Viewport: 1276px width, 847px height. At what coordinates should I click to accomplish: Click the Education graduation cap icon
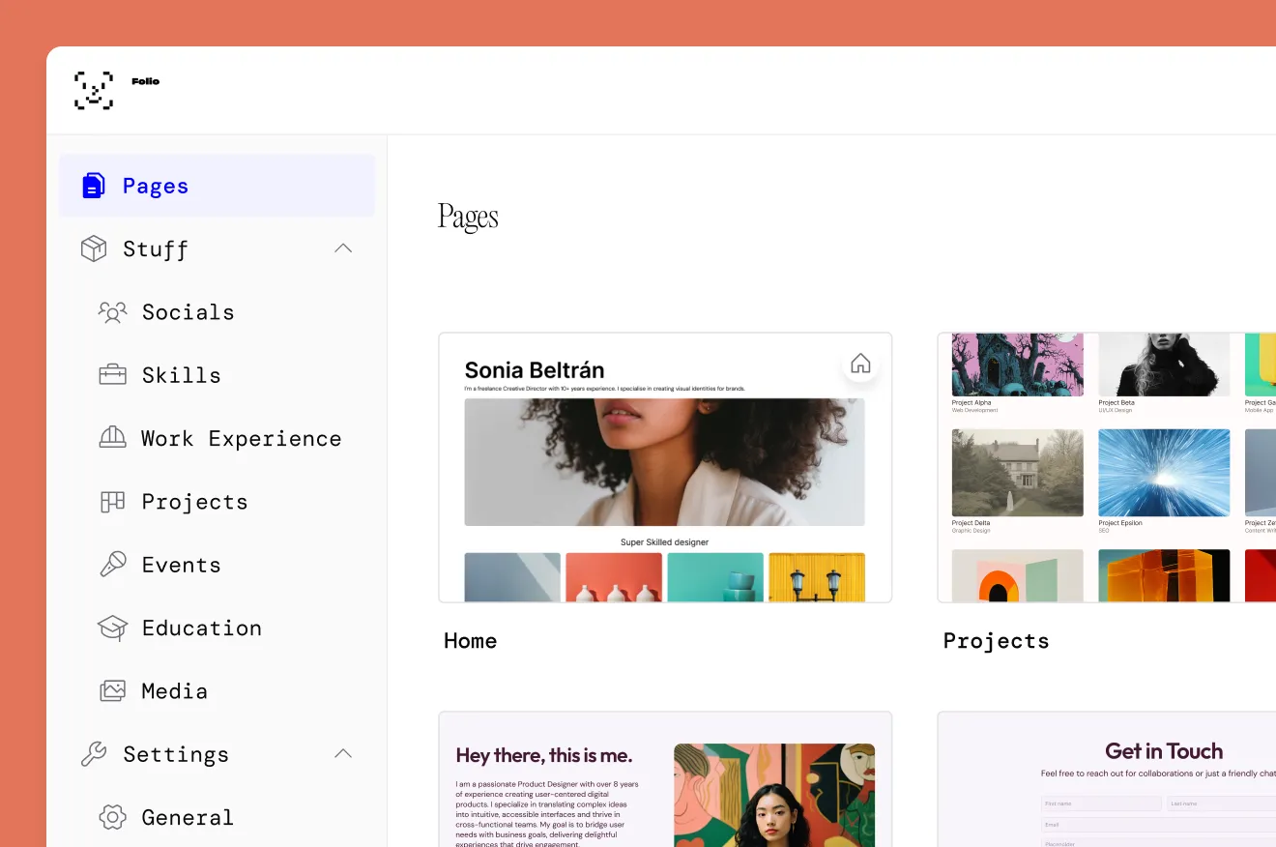pyautogui.click(x=113, y=628)
